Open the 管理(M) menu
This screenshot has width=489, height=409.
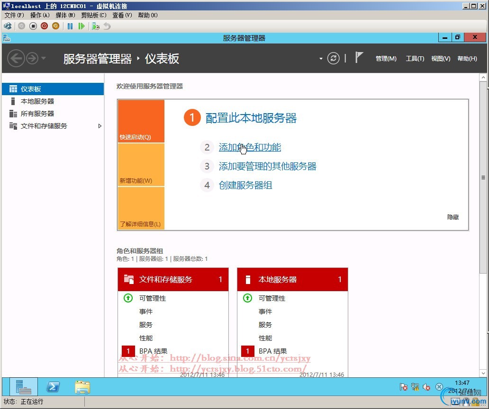[x=386, y=59]
